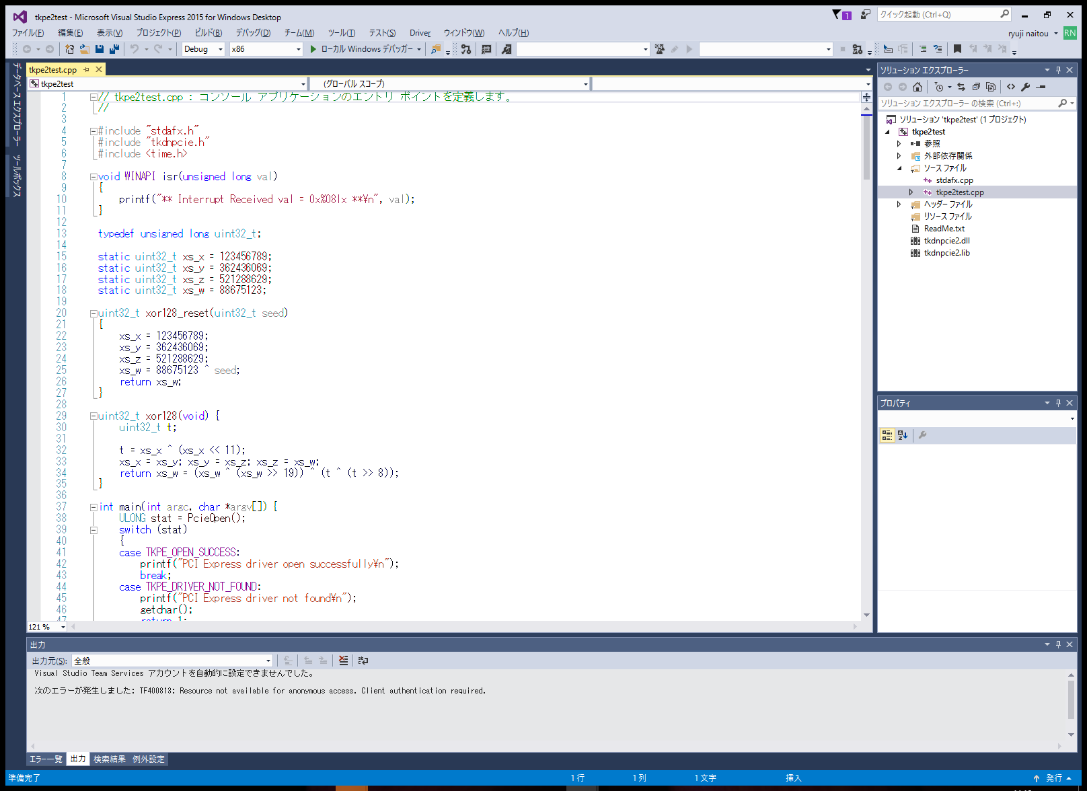This screenshot has width=1087, height=791.
Task: Click Collapse All in Solution Explorer toolbar
Action: [976, 87]
